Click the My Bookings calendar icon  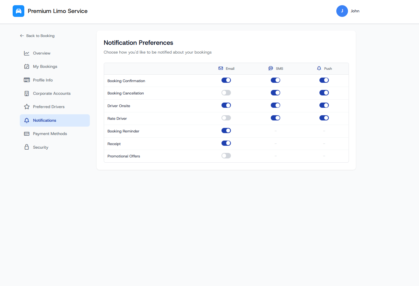point(27,67)
